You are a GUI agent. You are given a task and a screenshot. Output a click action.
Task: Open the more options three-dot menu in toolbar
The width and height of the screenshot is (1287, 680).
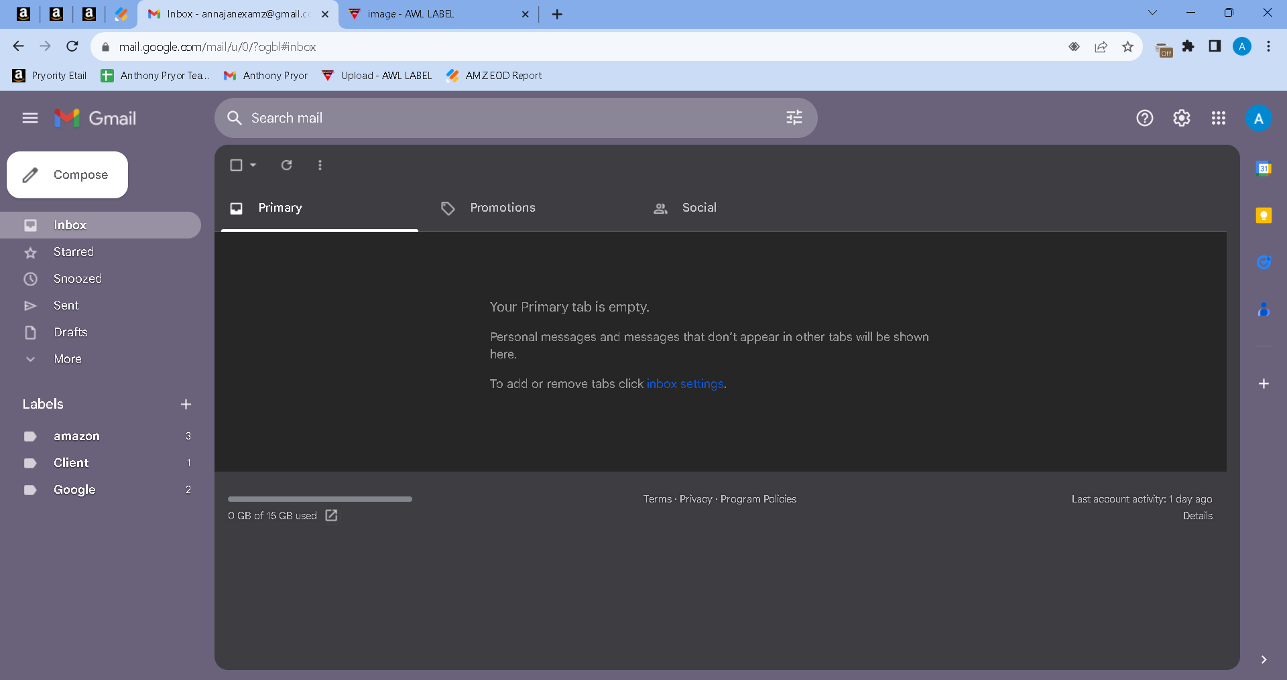click(320, 165)
